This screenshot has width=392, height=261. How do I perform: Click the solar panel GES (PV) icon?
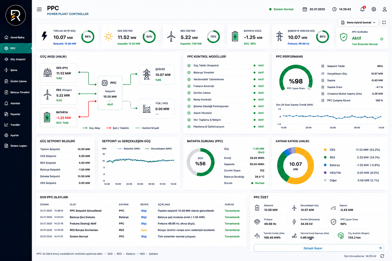47,72
